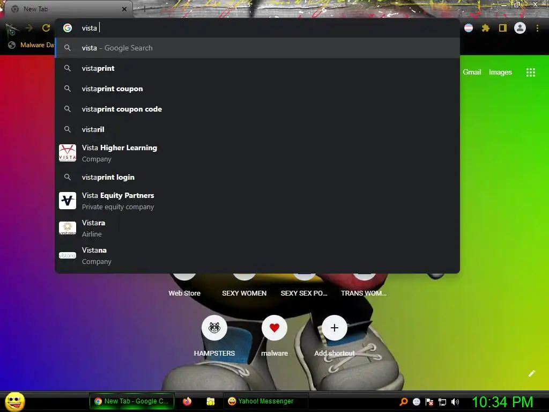Screen dimensions: 549x412
Task: Open the Extensions puzzle icon
Action: pos(485,28)
